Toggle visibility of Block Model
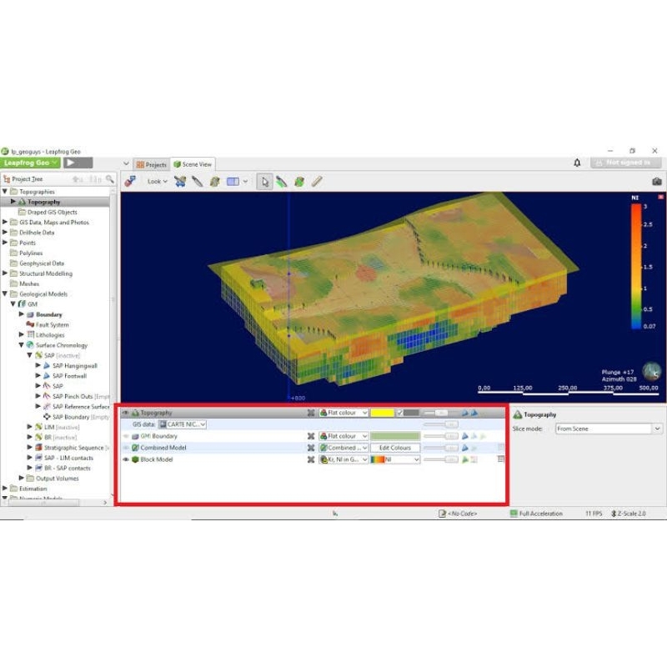 tap(126, 459)
